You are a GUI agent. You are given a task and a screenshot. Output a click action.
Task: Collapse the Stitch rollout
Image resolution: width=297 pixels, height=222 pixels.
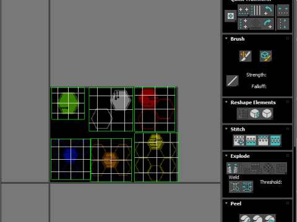click(226, 129)
